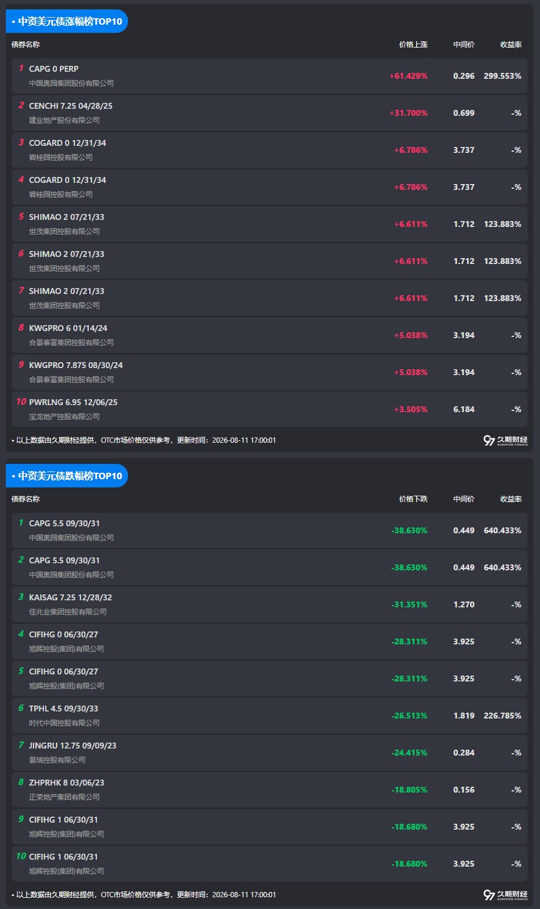Click the 久期财经 logo under the losers table

(505, 895)
